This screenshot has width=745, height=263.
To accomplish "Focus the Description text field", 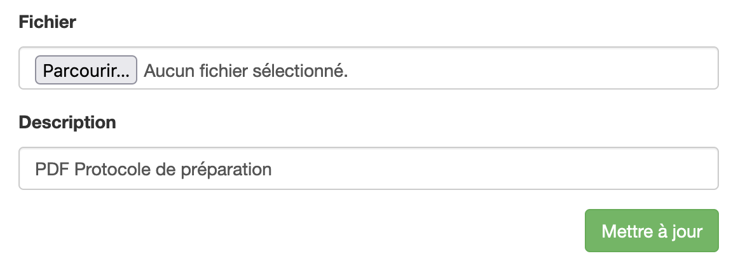I will tap(368, 170).
